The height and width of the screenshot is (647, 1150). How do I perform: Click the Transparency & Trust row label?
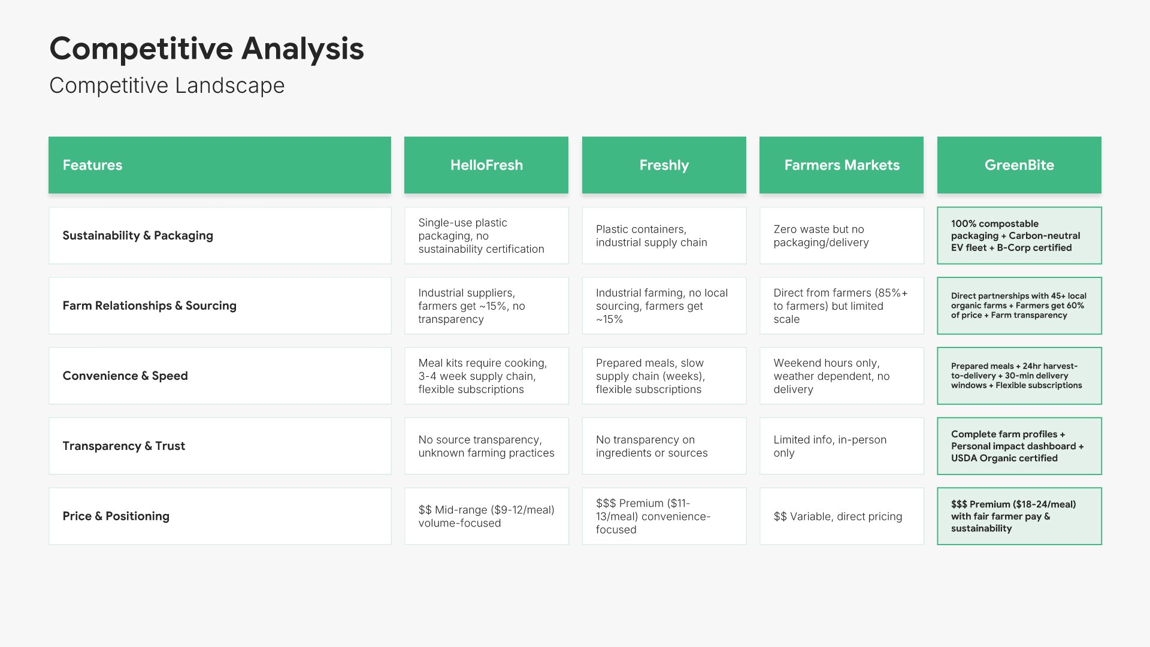124,446
